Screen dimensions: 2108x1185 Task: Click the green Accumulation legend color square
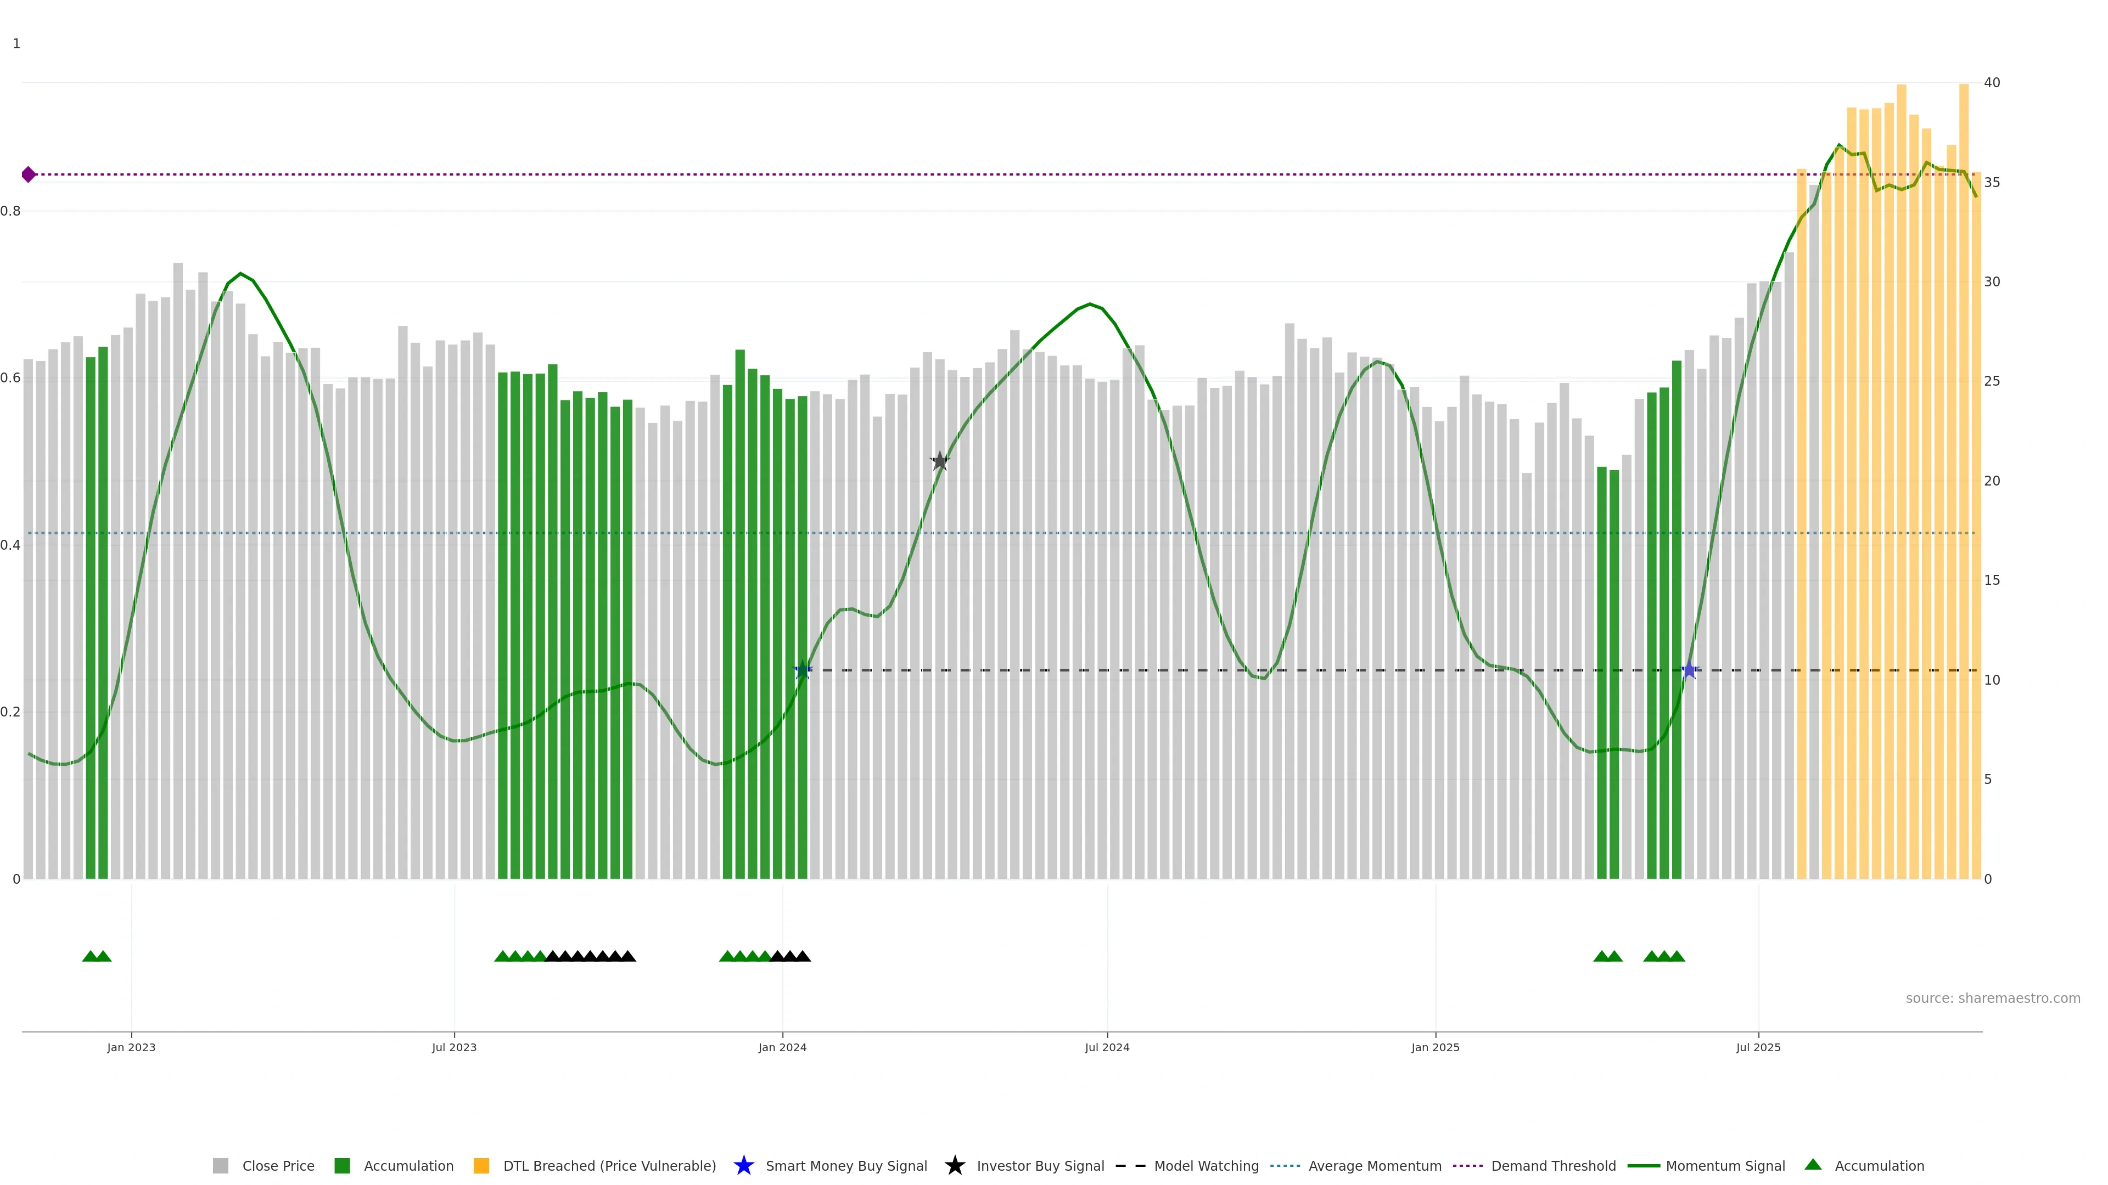[342, 1165]
